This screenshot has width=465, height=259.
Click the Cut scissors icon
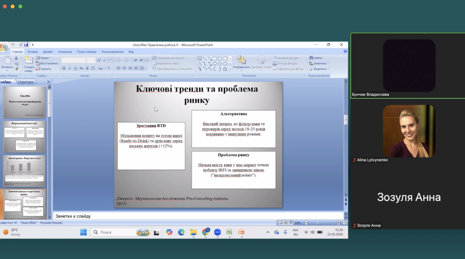(16, 58)
